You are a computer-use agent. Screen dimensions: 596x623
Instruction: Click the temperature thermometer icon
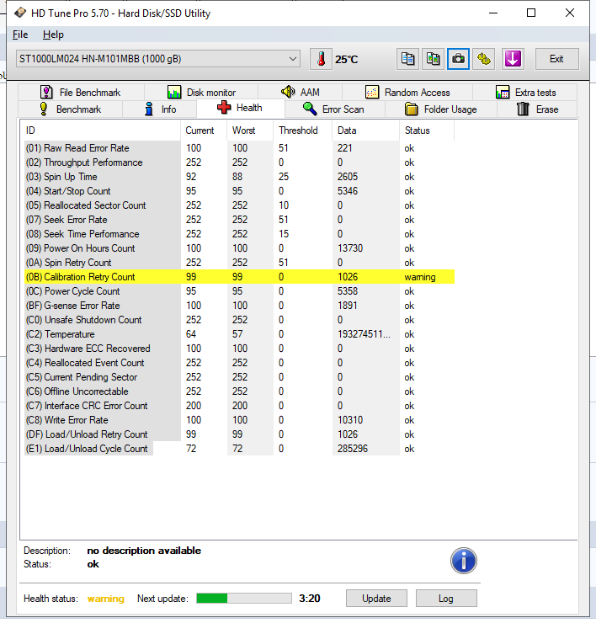pyautogui.click(x=321, y=59)
